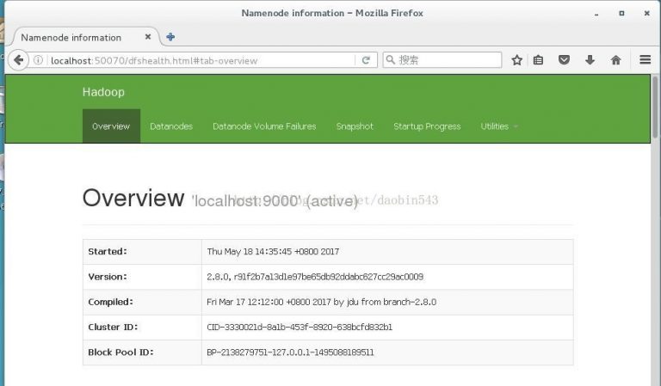The height and width of the screenshot is (386, 661).
Task: Open the Firefox hamburger menu
Action: (645, 60)
